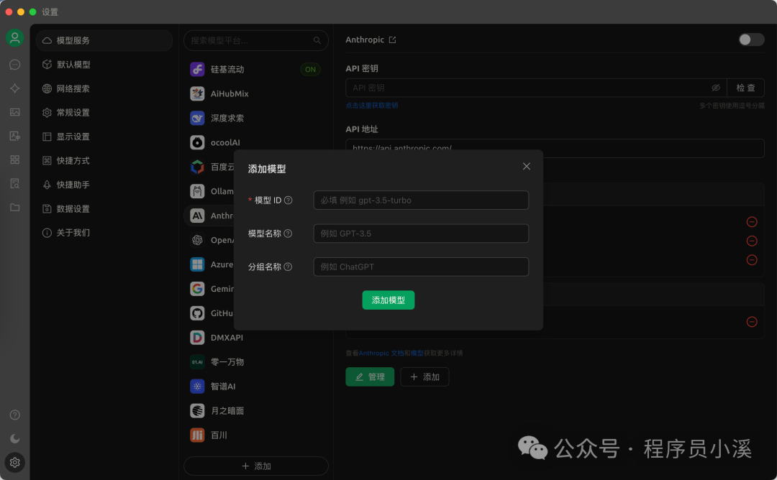Open the image painting sidebar icon

tap(15, 112)
